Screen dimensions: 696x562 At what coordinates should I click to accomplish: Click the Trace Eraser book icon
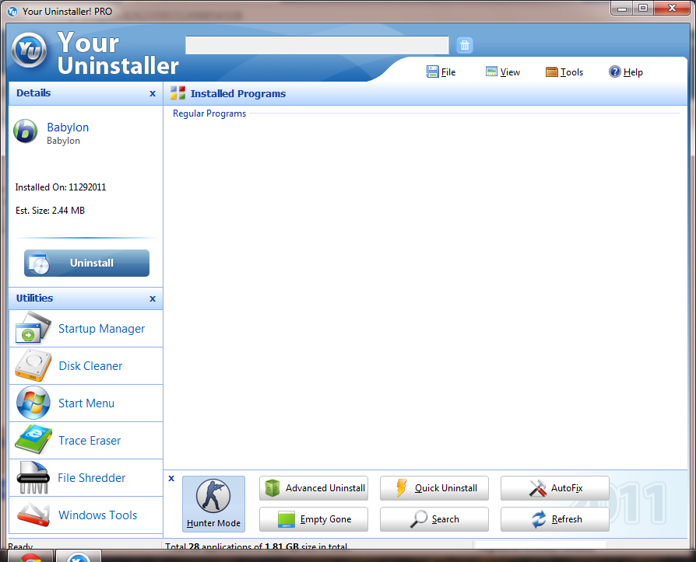[x=33, y=440]
